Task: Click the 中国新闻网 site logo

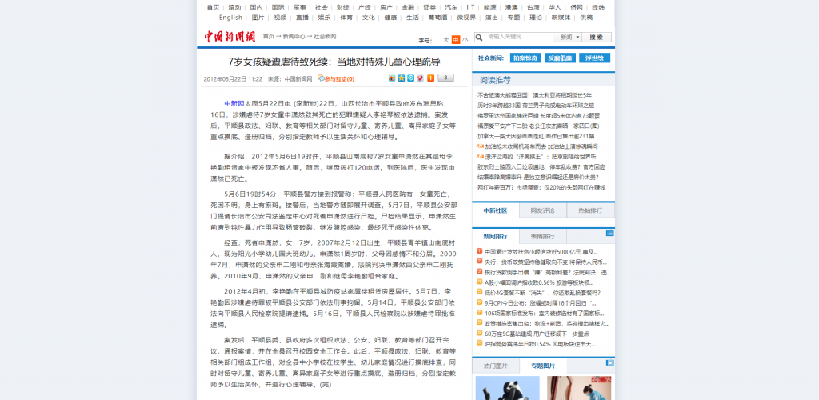Action: click(x=230, y=37)
